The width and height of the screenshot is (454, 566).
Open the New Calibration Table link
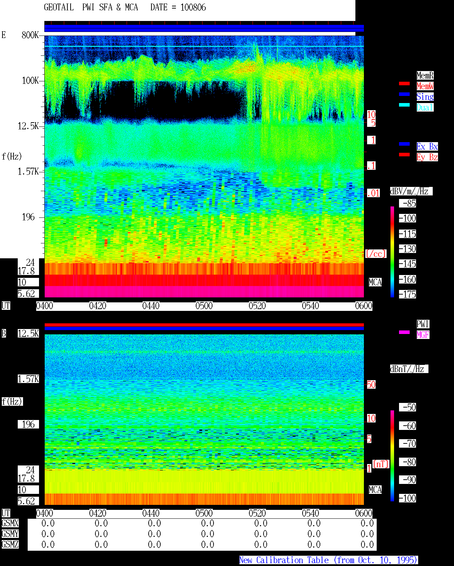pyautogui.click(x=328, y=560)
